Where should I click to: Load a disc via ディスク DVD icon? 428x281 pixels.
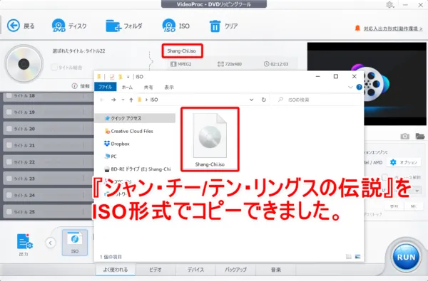[x=58, y=26]
